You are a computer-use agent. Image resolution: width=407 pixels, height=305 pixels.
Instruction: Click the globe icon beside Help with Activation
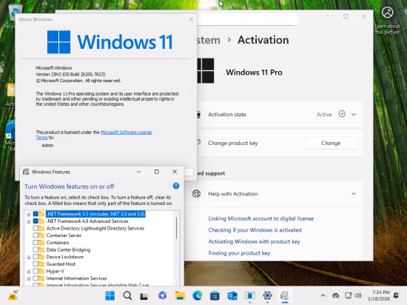(196, 194)
